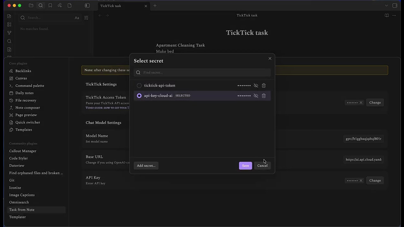
Task: Click the Save button
Action: pyautogui.click(x=246, y=166)
